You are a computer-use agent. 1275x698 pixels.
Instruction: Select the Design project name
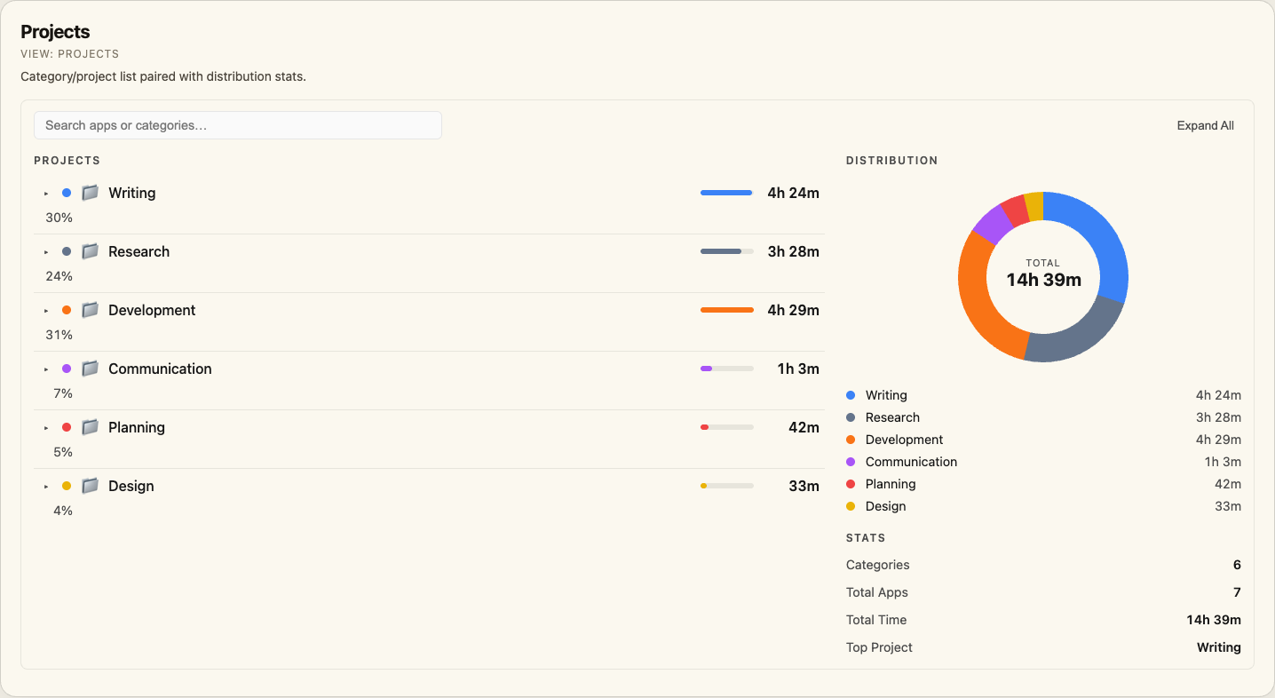coord(131,486)
